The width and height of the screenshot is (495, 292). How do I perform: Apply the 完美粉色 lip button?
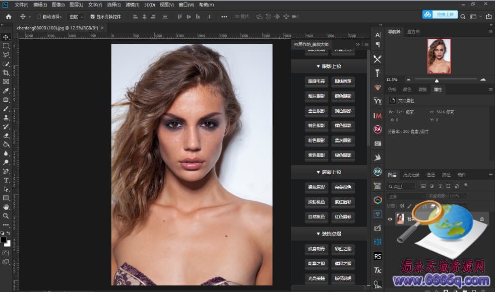[x=343, y=187]
